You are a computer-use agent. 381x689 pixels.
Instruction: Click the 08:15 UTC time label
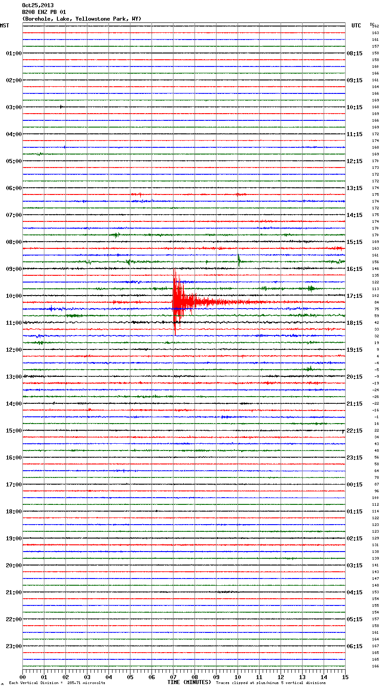(355, 53)
